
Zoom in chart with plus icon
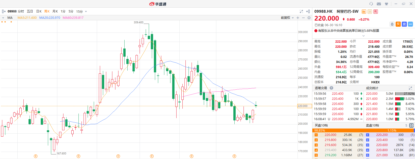click(298, 18)
